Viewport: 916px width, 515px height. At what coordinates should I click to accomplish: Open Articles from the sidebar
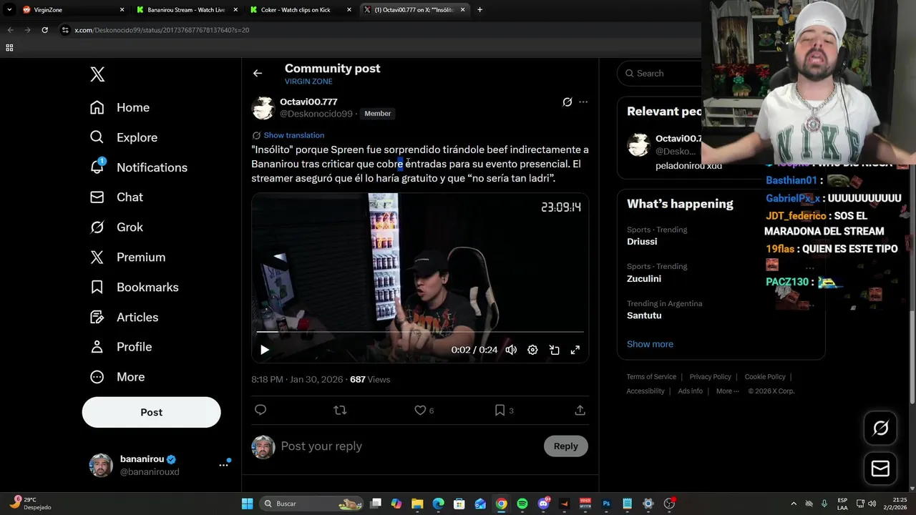(x=124, y=318)
